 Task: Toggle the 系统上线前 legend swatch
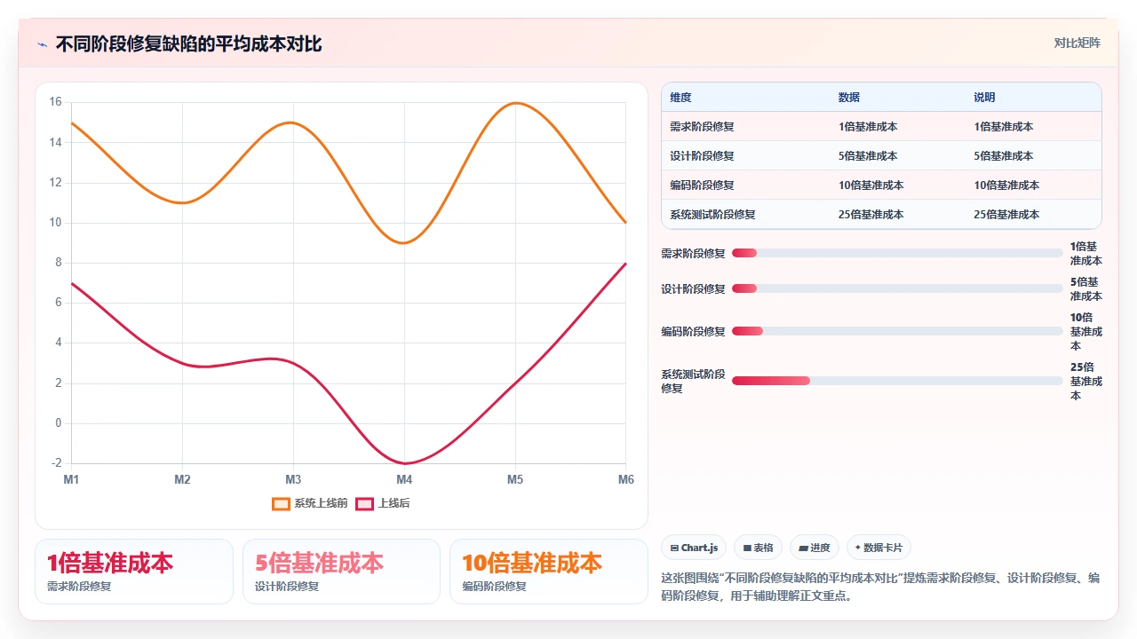[281, 503]
